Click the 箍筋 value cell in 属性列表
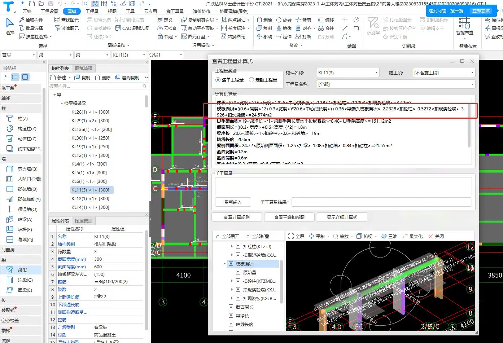 119,282
